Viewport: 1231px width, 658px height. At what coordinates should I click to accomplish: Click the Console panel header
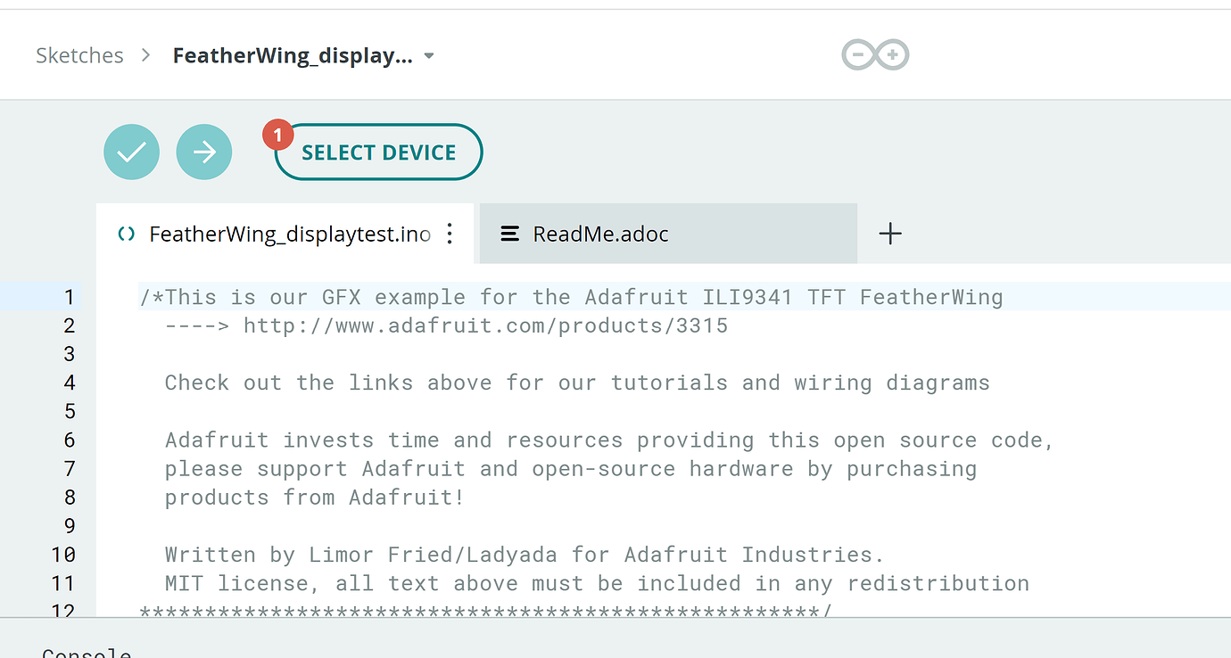pos(86,652)
